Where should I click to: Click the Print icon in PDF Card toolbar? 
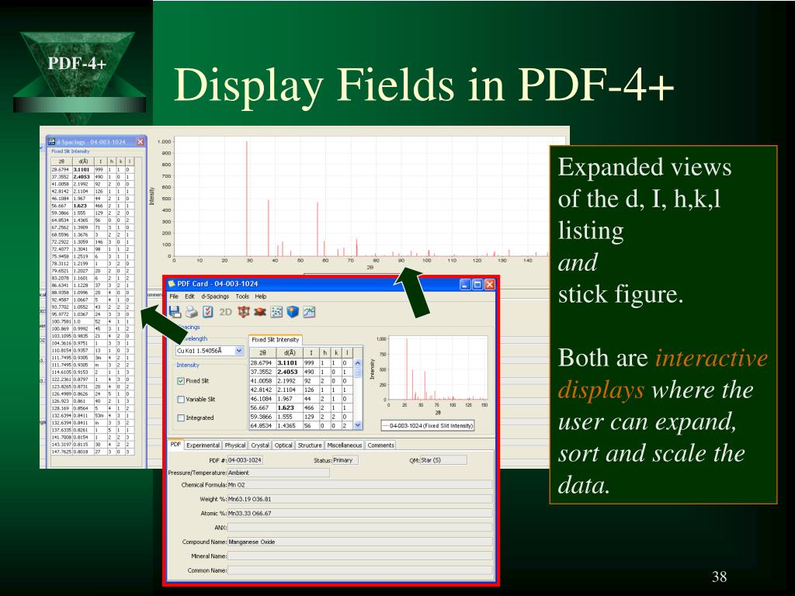(191, 312)
